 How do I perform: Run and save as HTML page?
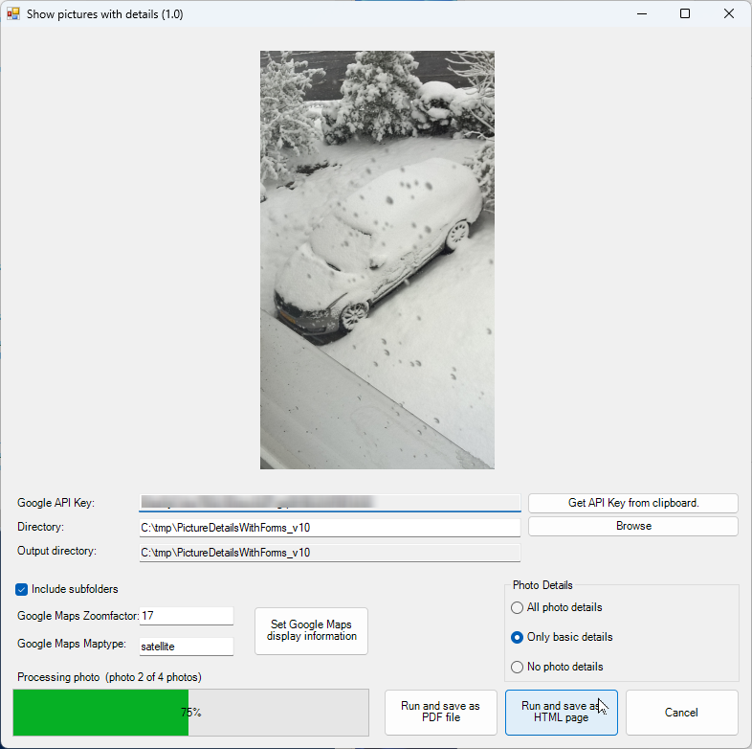click(x=561, y=713)
